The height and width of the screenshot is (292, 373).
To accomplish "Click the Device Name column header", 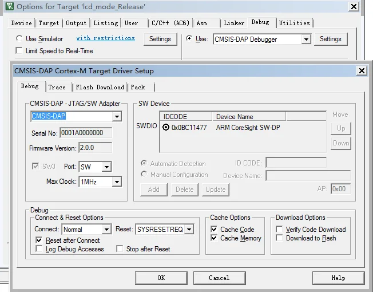I will (249, 116).
